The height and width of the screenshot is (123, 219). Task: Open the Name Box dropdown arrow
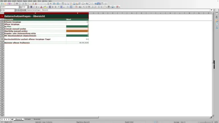tap(15, 10)
